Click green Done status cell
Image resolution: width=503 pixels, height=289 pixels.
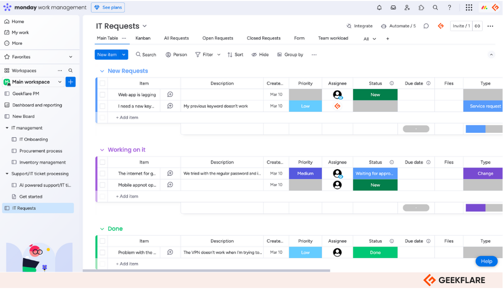(375, 252)
